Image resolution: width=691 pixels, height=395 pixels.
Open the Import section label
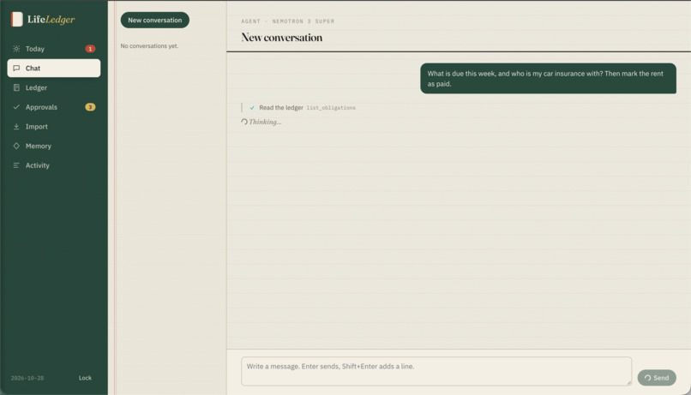(37, 126)
